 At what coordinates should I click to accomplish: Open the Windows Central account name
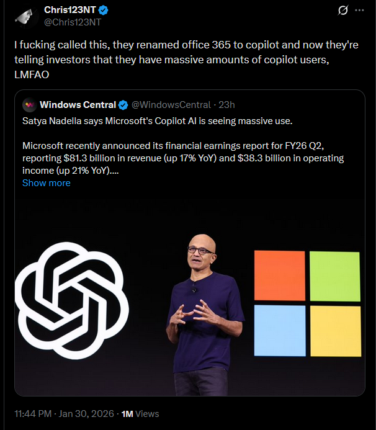coord(78,104)
